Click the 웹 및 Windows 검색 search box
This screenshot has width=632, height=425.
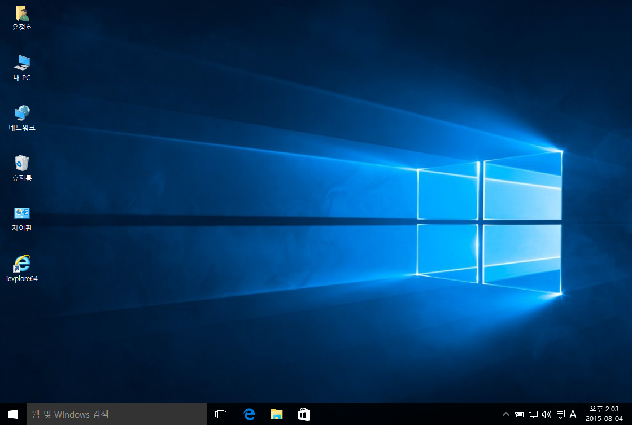[116, 414]
